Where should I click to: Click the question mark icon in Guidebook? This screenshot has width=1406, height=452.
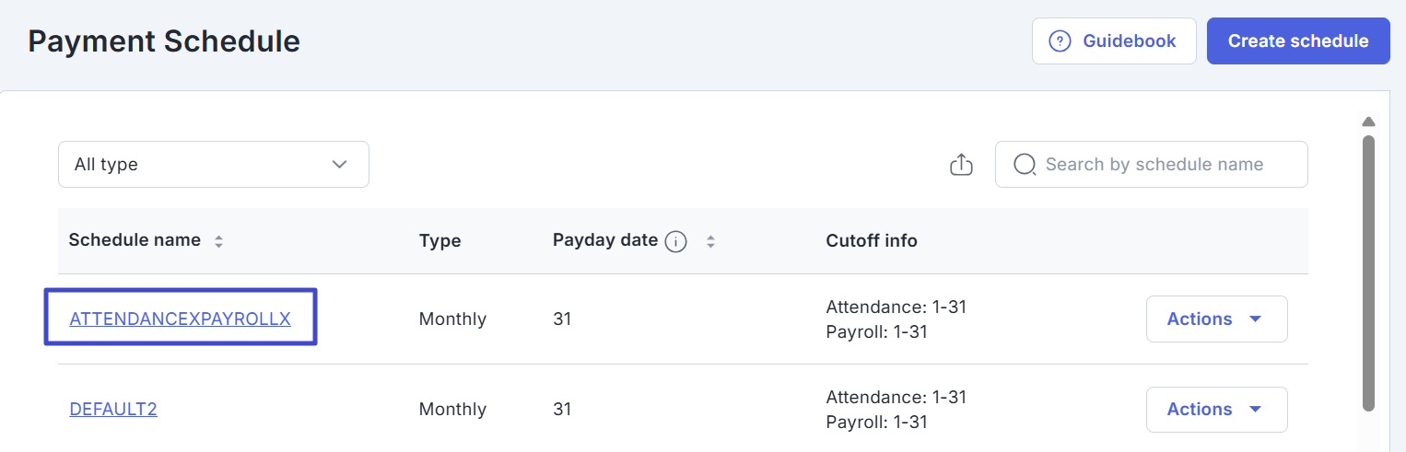1060,41
